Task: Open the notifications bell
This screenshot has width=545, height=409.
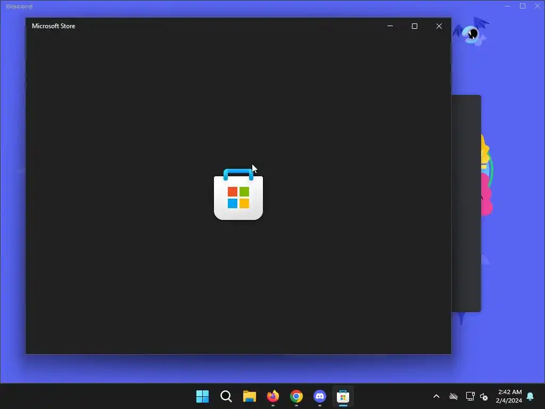Action: tap(531, 396)
